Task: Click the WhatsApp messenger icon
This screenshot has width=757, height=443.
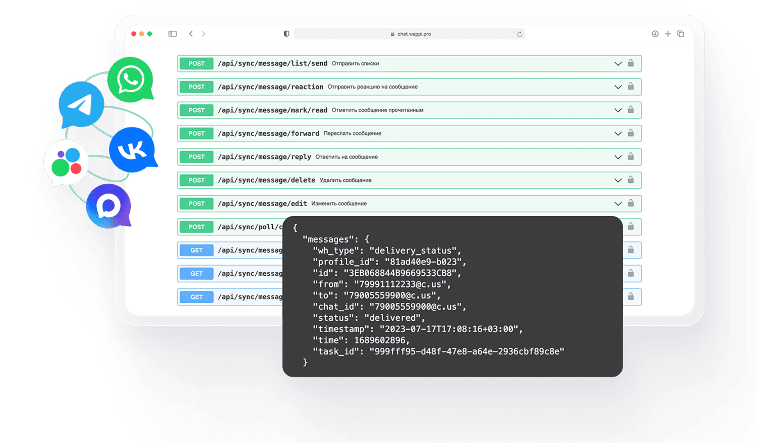Action: pos(130,79)
